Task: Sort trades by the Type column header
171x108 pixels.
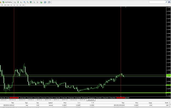Action: pos(26,103)
